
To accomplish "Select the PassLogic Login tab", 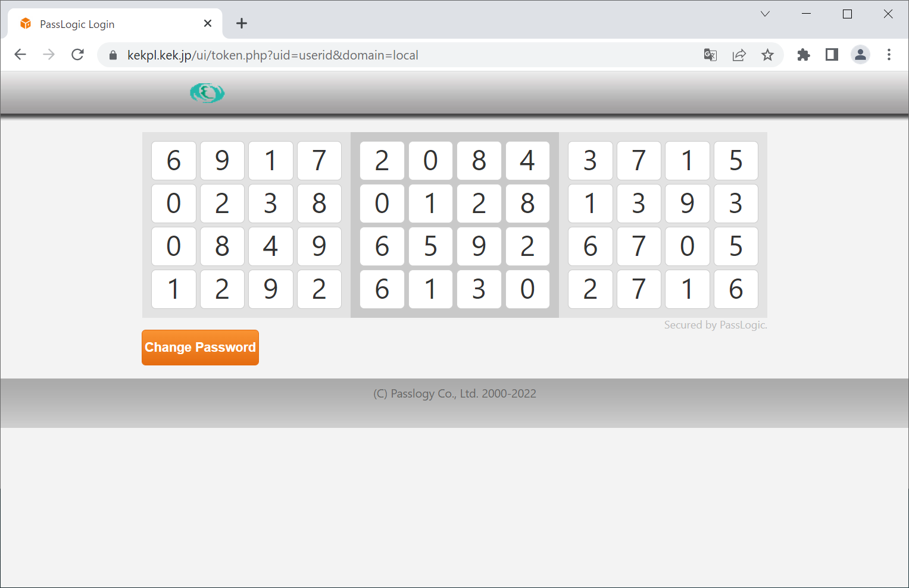I will (107, 24).
